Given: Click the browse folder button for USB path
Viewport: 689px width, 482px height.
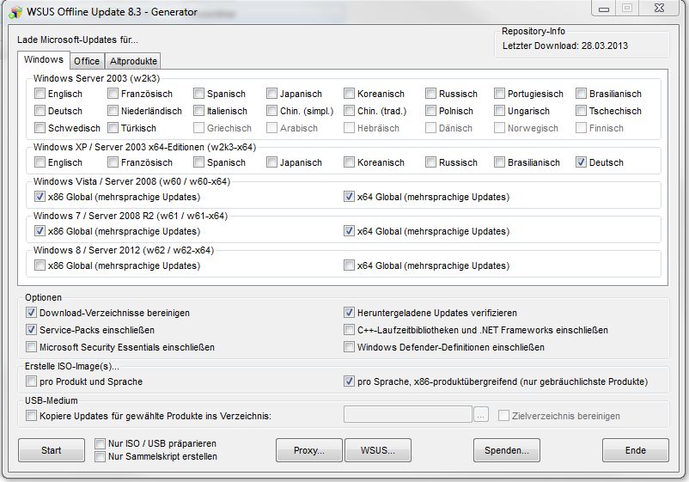Looking at the screenshot, I should coord(481,416).
